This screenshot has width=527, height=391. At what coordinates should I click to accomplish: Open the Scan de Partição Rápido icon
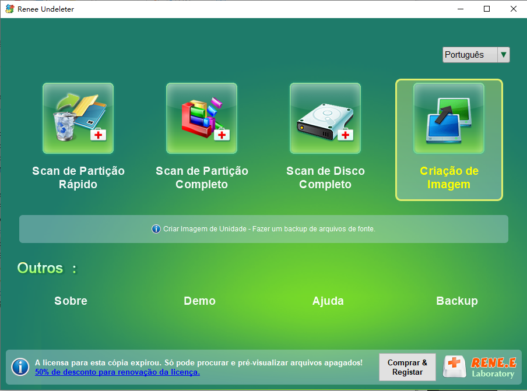pos(78,118)
